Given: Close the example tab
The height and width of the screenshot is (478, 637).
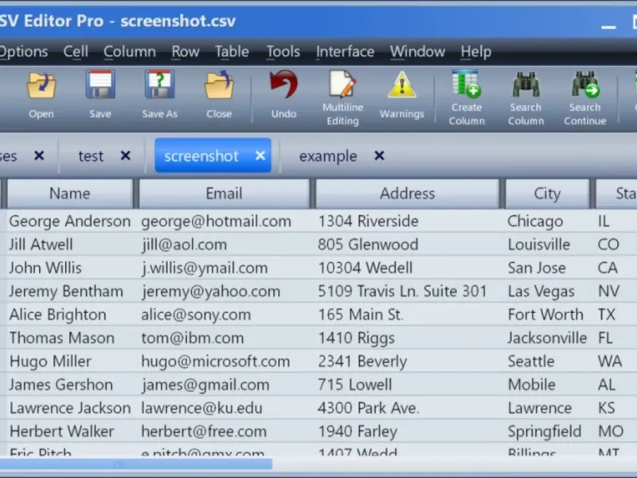Looking at the screenshot, I should pos(379,155).
